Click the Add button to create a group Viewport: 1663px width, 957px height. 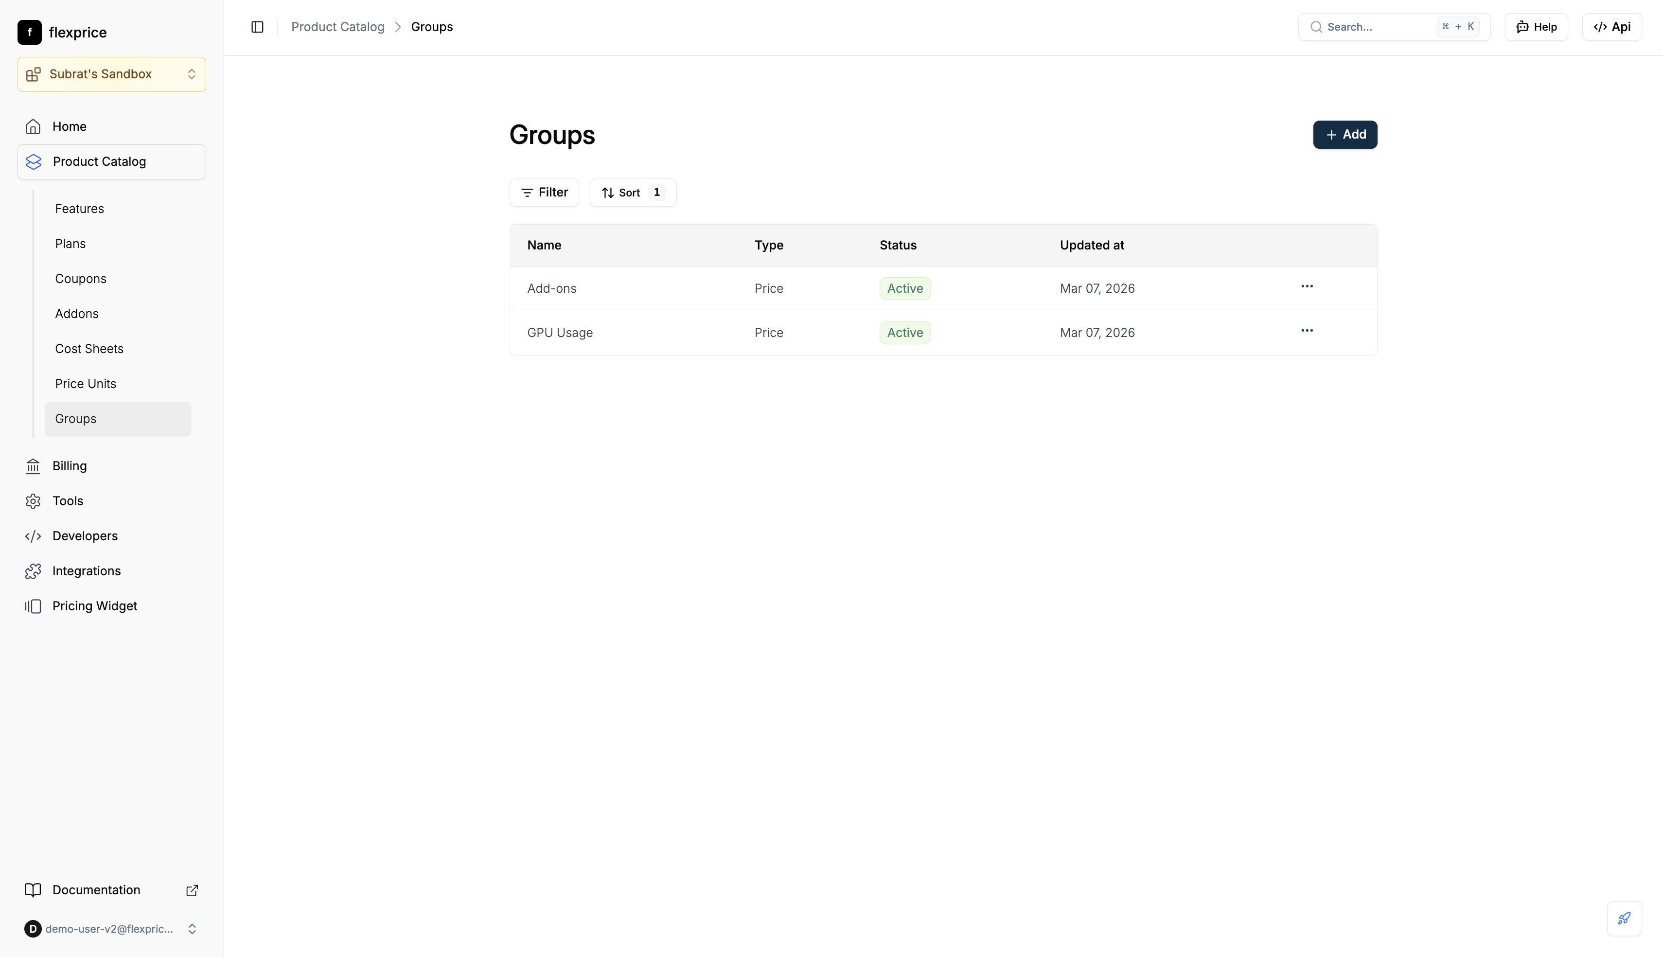[x=1345, y=135]
